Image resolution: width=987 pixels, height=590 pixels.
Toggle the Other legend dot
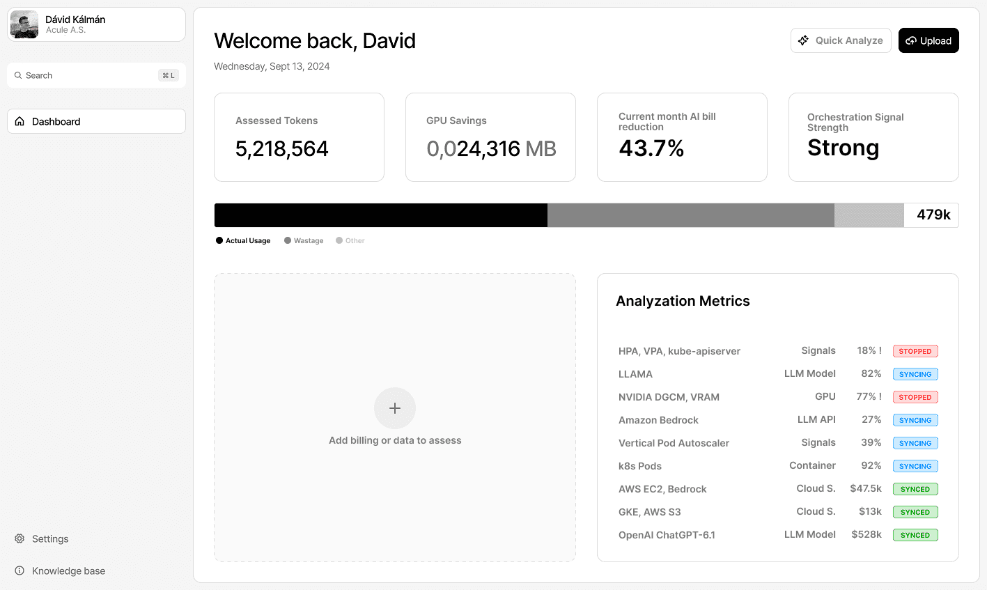(x=339, y=240)
